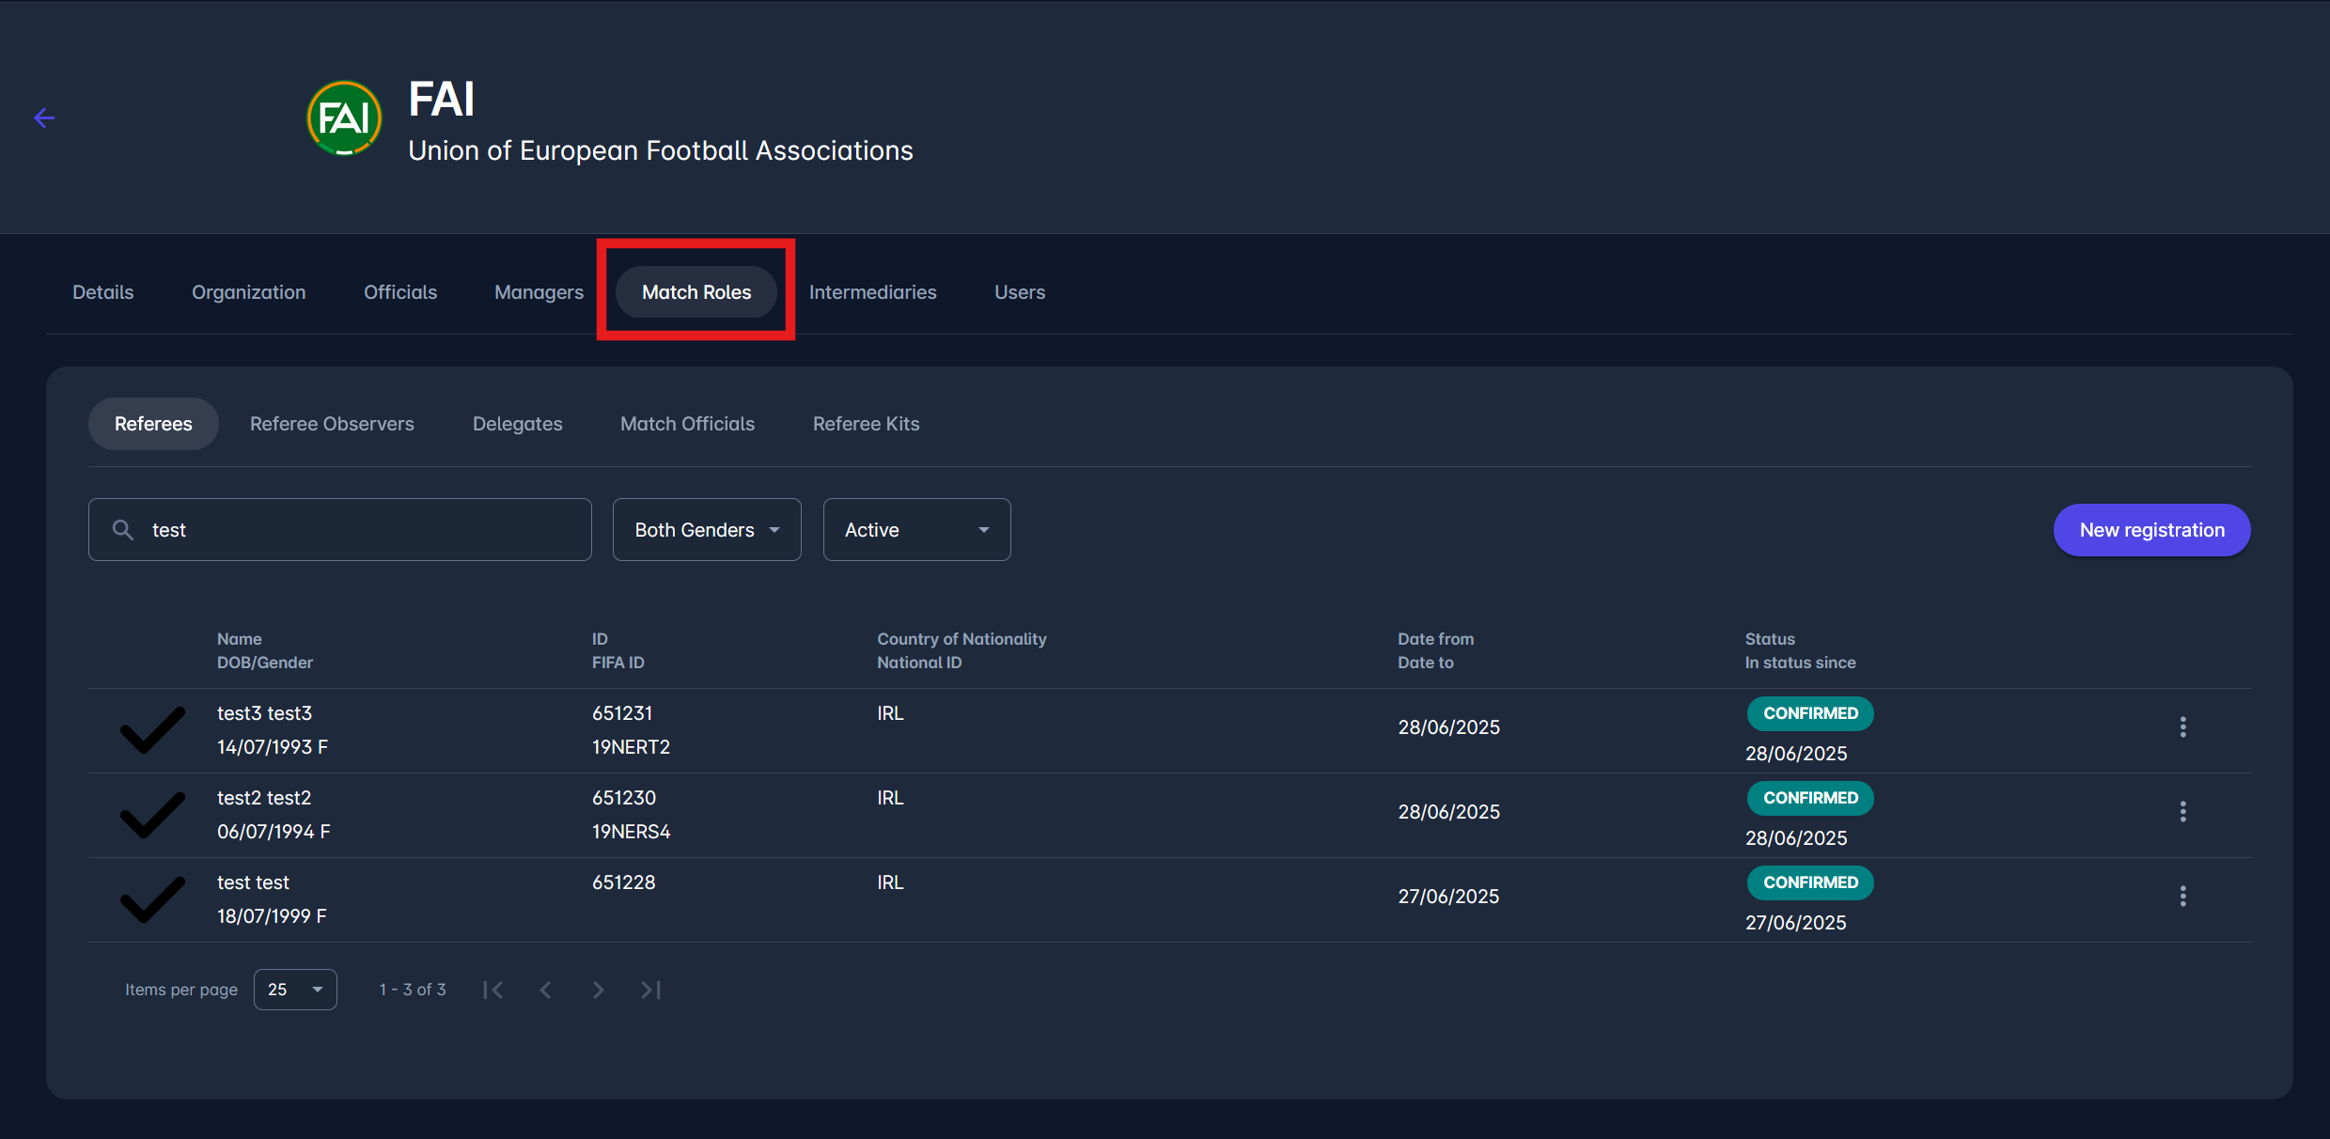Open the kebab menu for test test

point(2182,896)
